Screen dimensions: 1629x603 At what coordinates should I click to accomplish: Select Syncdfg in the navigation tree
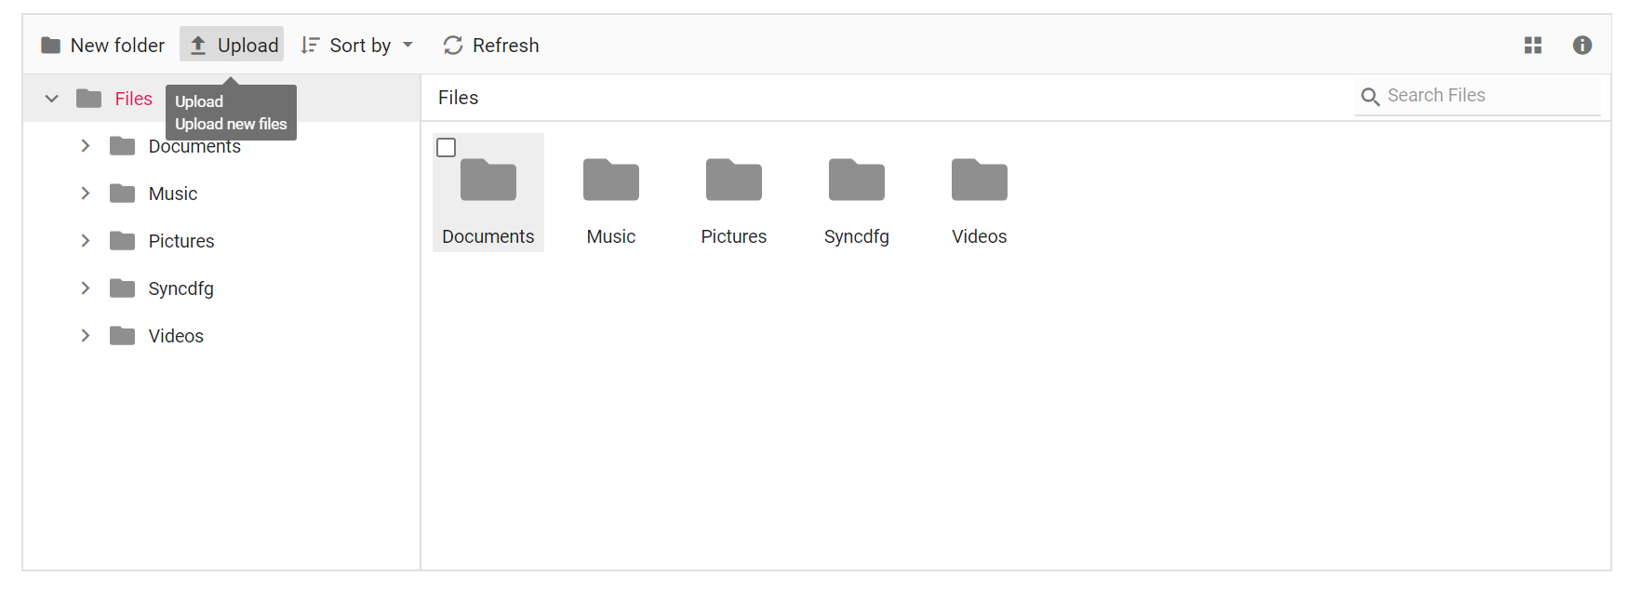coord(181,288)
